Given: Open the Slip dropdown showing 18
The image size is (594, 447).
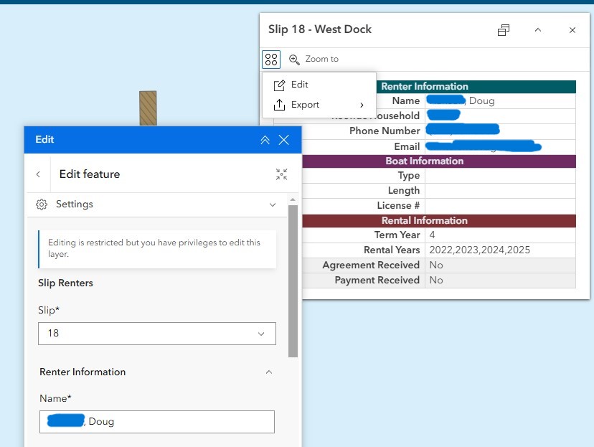Looking at the screenshot, I should coord(156,334).
